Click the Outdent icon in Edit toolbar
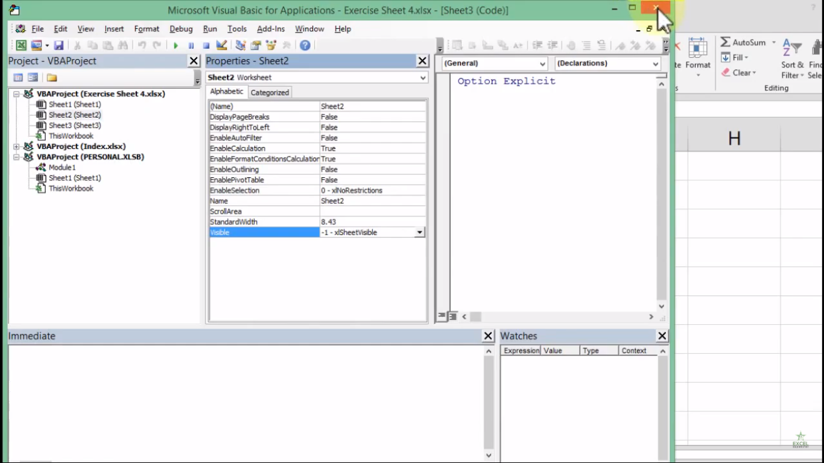The height and width of the screenshot is (463, 824). pos(552,45)
